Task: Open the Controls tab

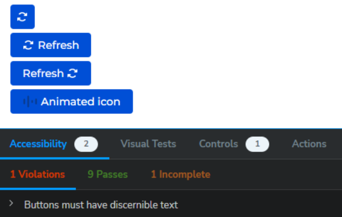Action: 219,144
